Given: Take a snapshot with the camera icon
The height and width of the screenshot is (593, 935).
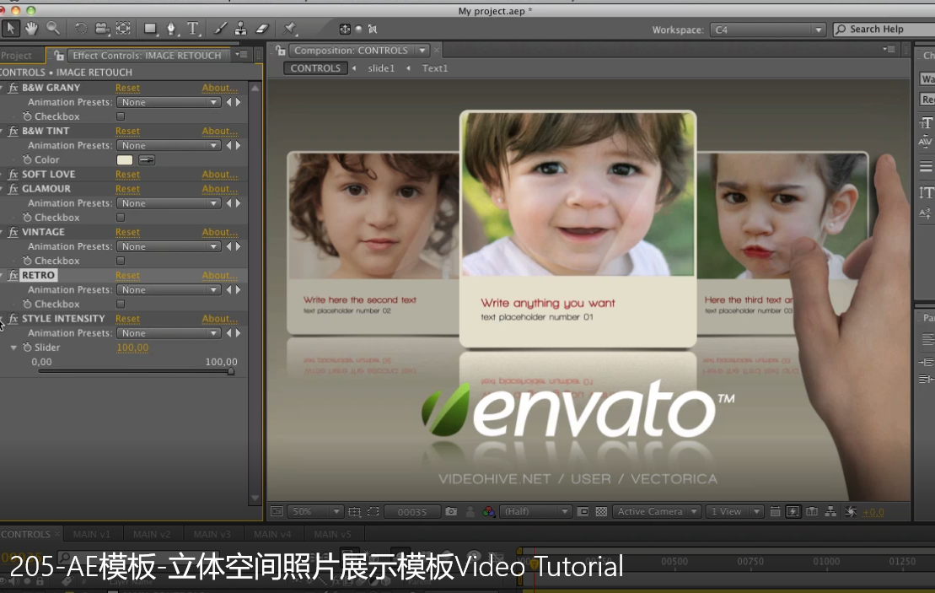Looking at the screenshot, I should (x=451, y=512).
